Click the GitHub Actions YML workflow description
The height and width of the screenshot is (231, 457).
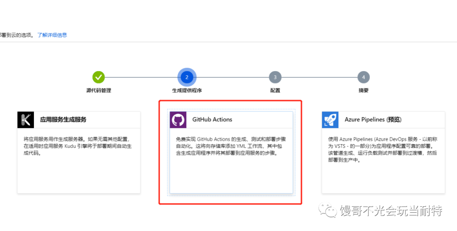[231, 146]
